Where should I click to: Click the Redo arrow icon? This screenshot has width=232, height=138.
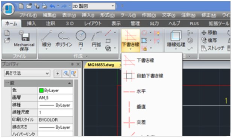click(x=64, y=6)
